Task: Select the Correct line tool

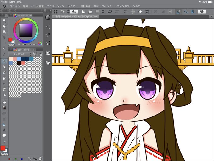Action: coord(4,141)
